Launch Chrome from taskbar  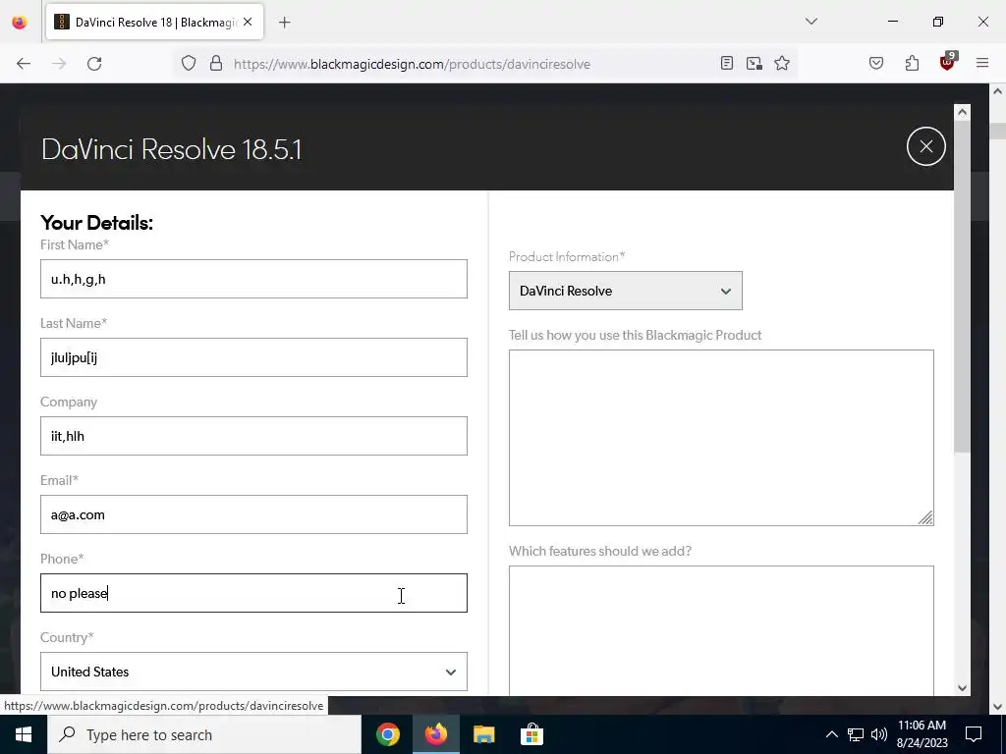point(388,734)
